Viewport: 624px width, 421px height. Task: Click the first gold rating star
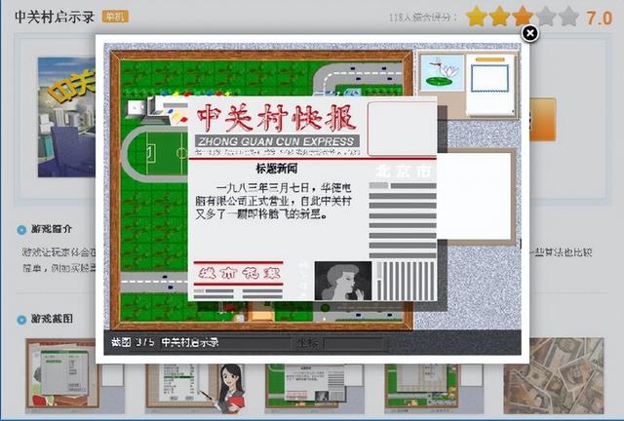click(x=477, y=17)
